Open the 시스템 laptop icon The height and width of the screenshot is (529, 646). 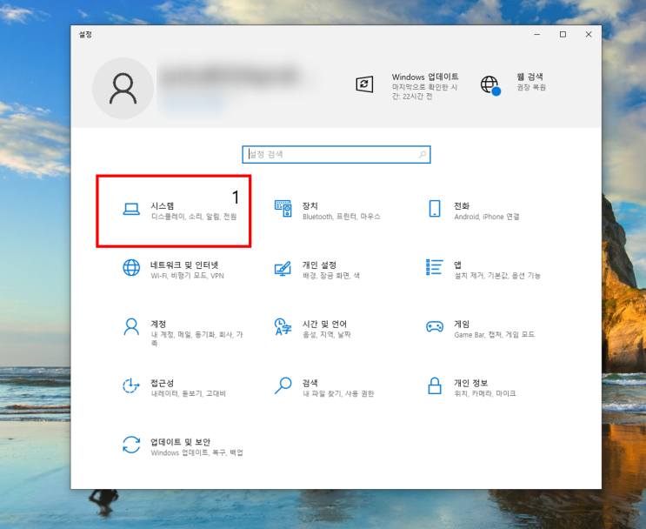tap(131, 209)
